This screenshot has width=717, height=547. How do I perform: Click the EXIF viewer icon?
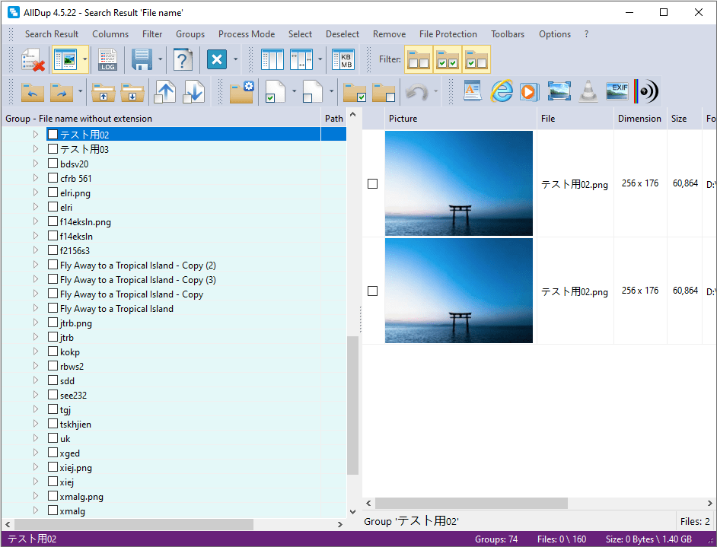(x=617, y=91)
